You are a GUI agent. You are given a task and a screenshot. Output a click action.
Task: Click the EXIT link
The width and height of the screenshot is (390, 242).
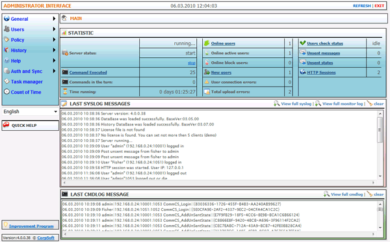(380, 6)
